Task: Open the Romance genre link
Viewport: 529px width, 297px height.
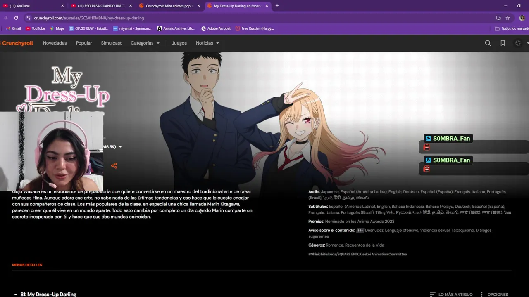Action: pyautogui.click(x=334, y=245)
